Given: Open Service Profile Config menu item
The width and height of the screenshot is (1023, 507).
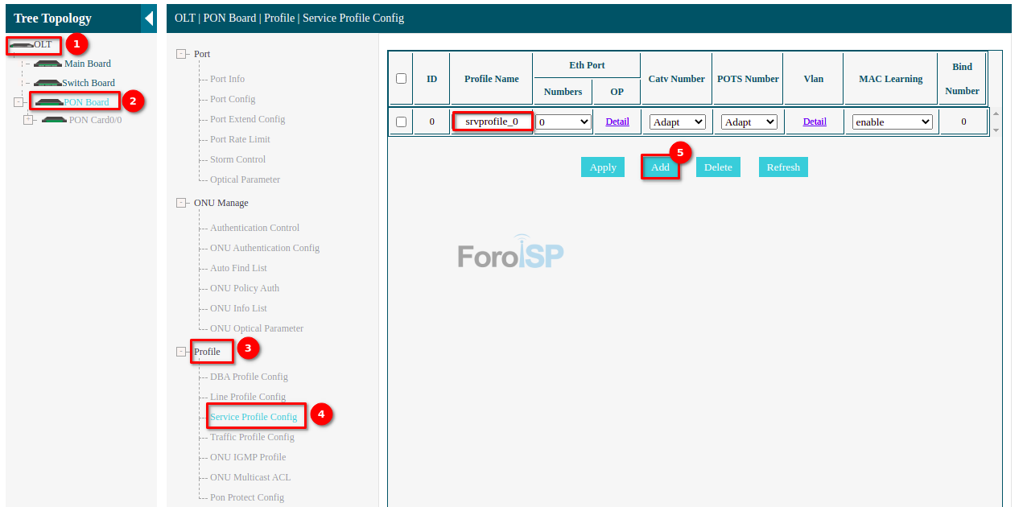Looking at the screenshot, I should tap(254, 417).
